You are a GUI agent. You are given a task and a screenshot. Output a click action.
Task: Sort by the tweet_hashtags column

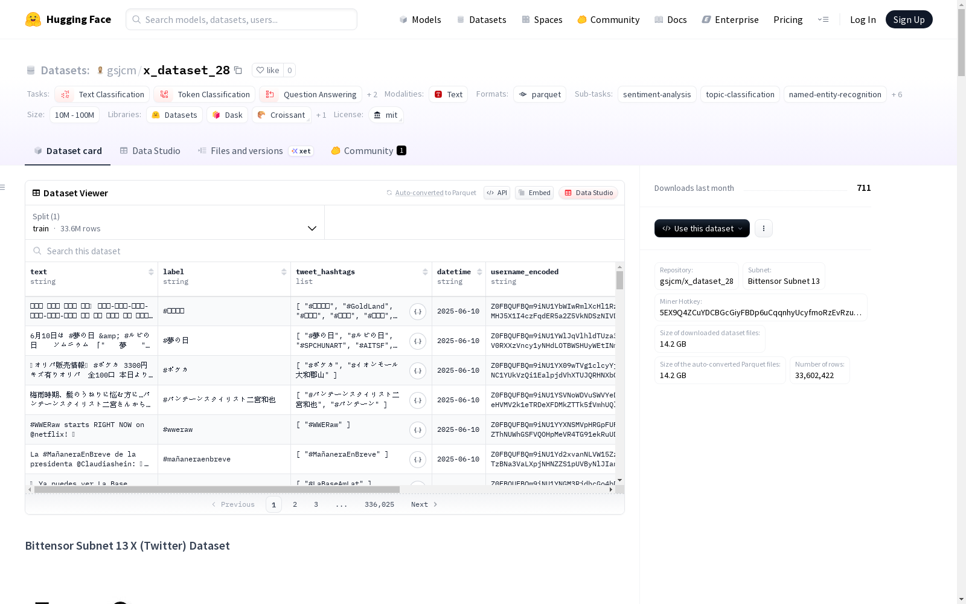[425, 272]
